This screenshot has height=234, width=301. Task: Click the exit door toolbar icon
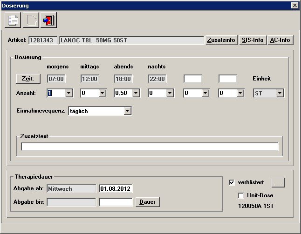[x=48, y=20]
